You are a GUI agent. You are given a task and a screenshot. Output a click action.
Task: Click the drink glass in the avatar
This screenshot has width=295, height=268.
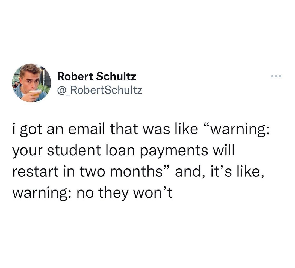[35, 93]
